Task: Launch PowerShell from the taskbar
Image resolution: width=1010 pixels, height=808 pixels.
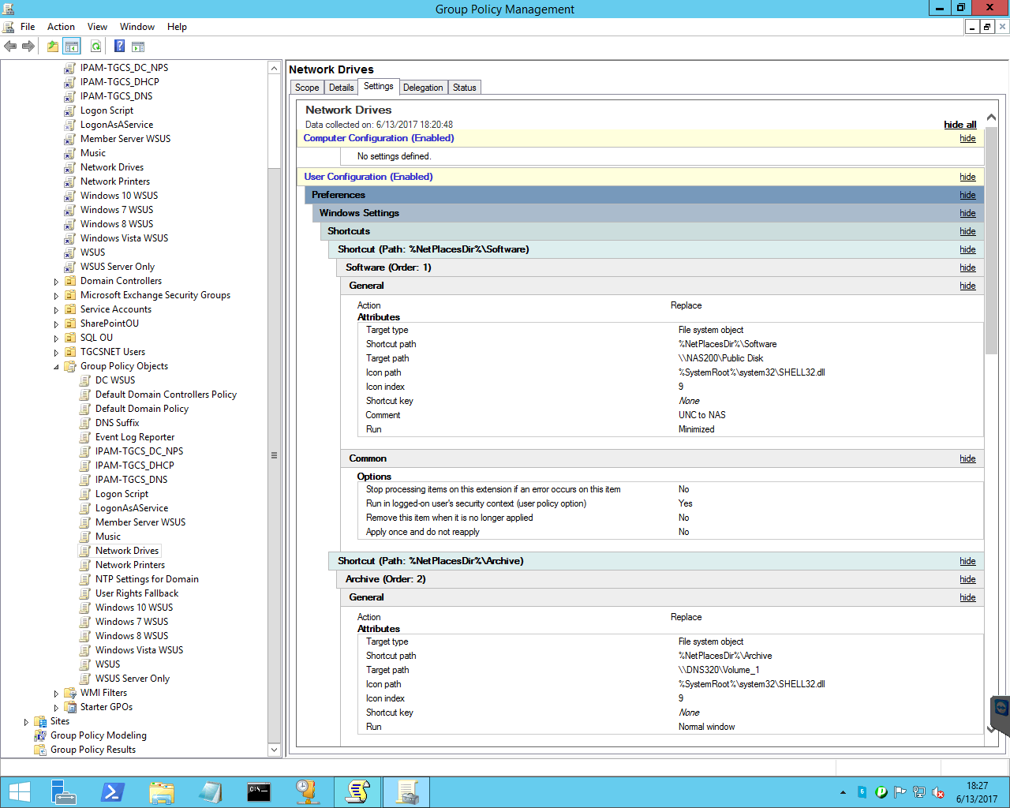Action: [112, 791]
